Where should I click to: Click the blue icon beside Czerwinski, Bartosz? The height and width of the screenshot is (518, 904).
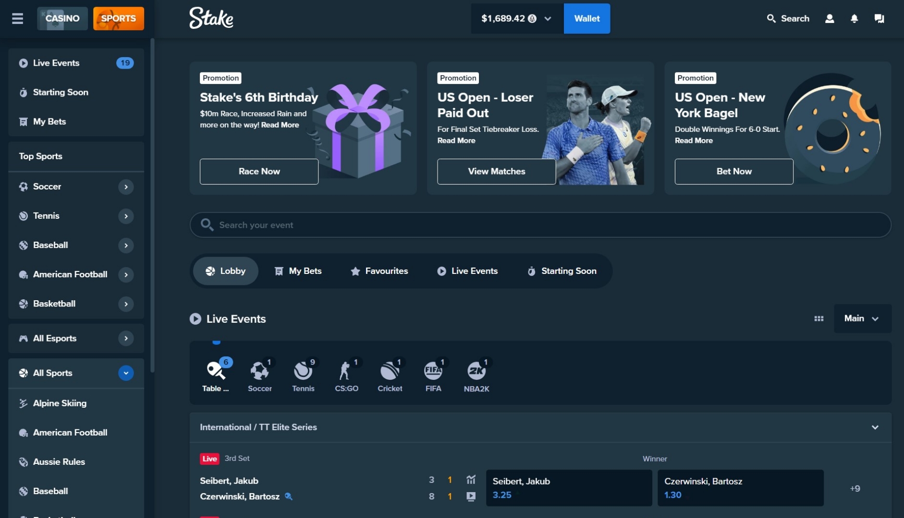[288, 496]
